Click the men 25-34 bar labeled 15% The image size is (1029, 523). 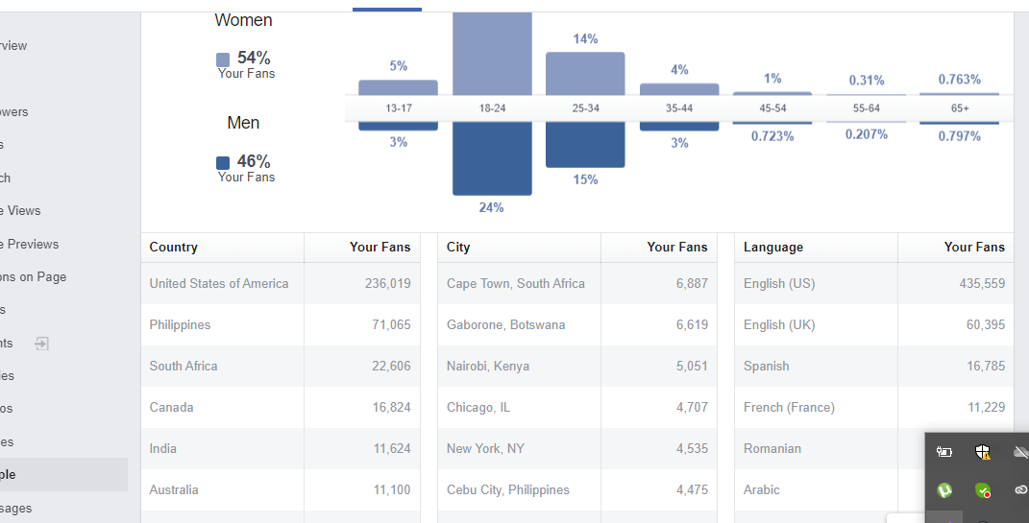pos(585,144)
